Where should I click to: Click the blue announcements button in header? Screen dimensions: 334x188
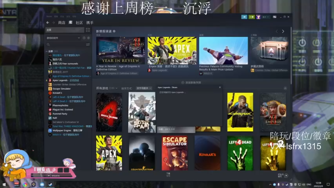(x=244, y=17)
